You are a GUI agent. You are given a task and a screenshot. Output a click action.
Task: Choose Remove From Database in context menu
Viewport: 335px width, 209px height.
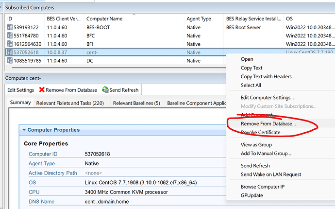(268, 124)
